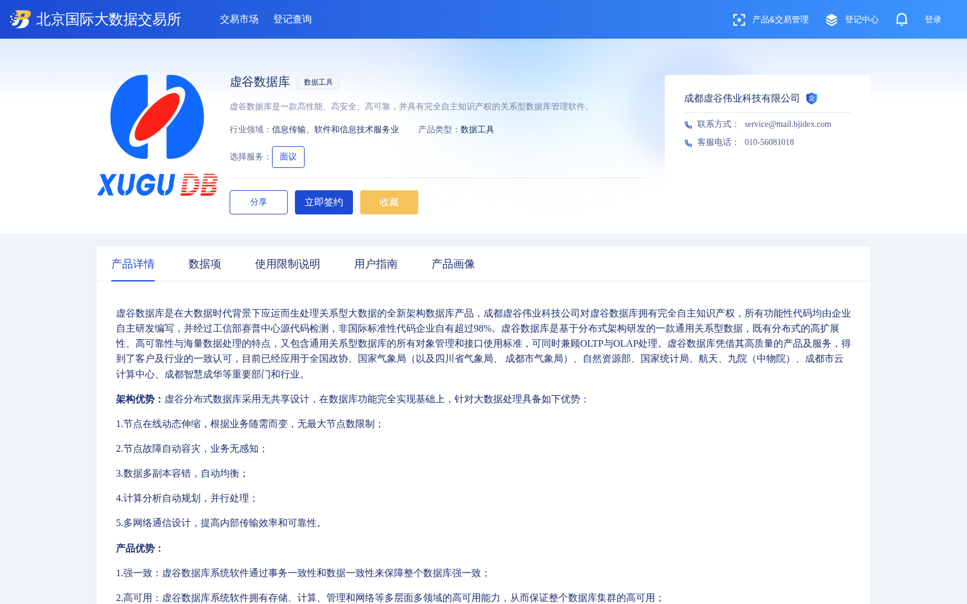967x604 pixels.
Task: Click the 登录 login link
Action: [933, 20]
